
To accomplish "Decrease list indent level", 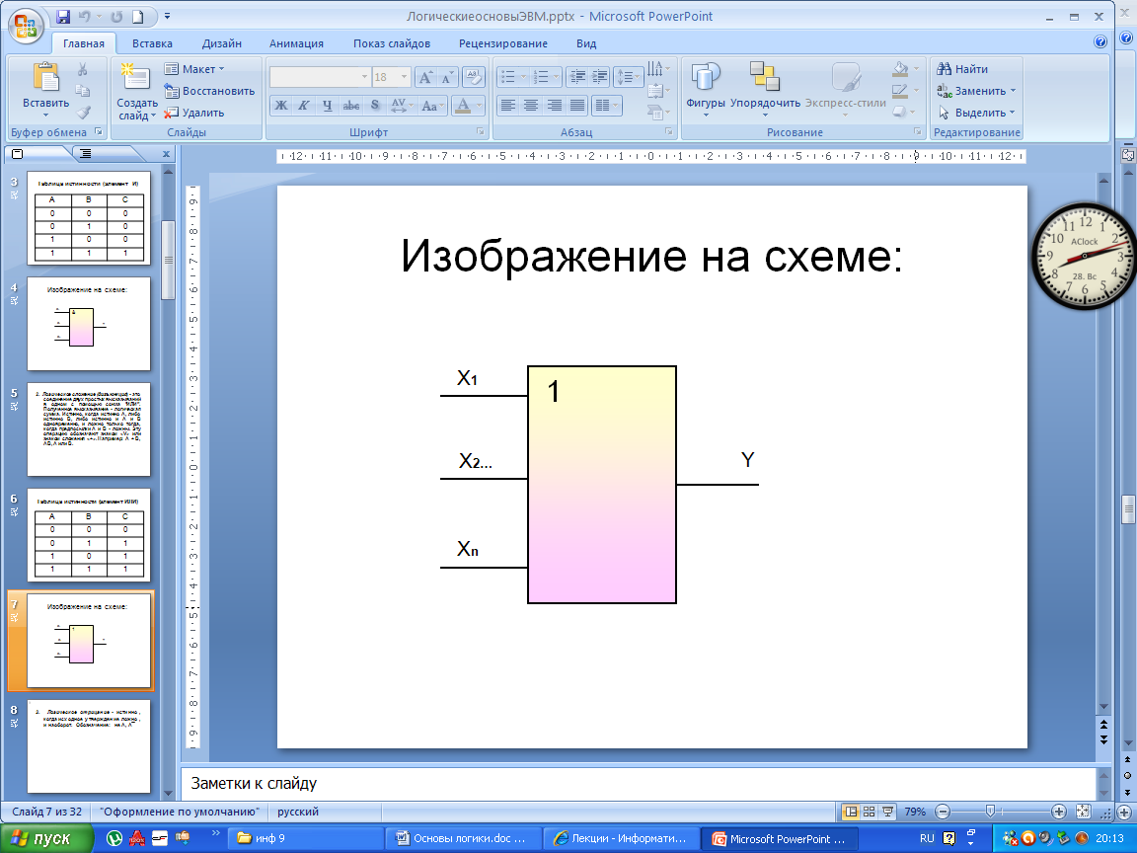I will tap(577, 76).
